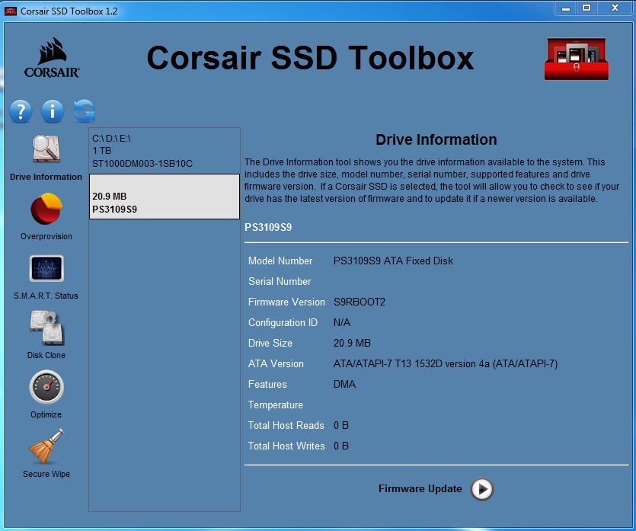
Task: Click the ATA/ATAPI-7 T13 1532D version value
Action: coord(446,364)
